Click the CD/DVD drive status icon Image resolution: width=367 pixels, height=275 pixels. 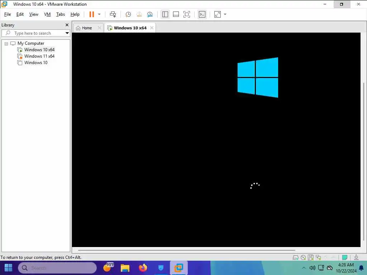pos(303,257)
